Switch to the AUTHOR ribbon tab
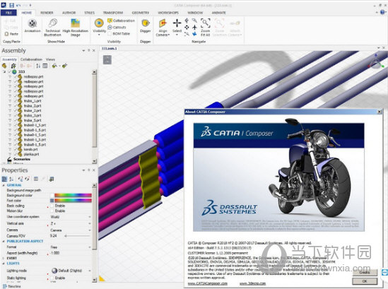This screenshot has width=388, height=289. pyautogui.click(x=69, y=13)
